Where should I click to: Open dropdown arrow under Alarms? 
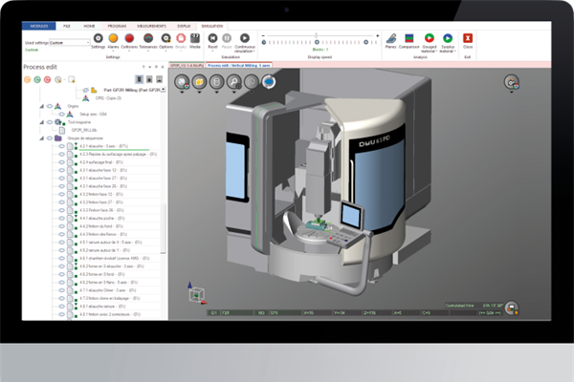click(114, 52)
